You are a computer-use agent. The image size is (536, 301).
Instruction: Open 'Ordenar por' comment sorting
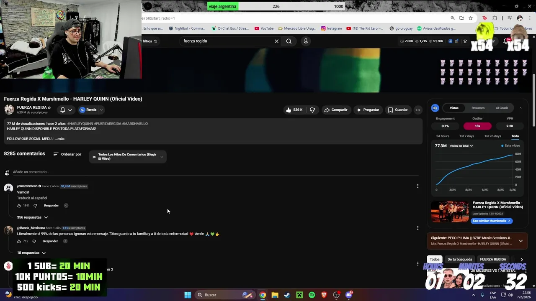click(67, 154)
